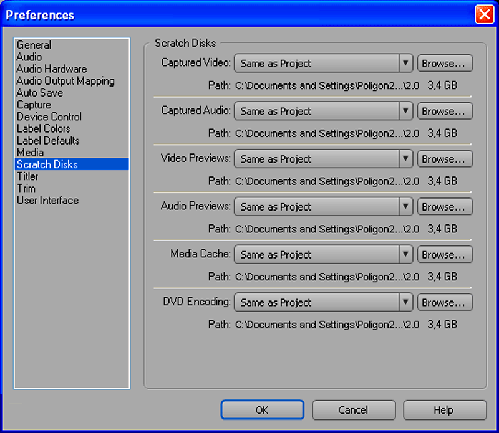Image resolution: width=499 pixels, height=433 pixels.
Task: Select the highlighted Scratch Disks category
Action: coord(72,164)
